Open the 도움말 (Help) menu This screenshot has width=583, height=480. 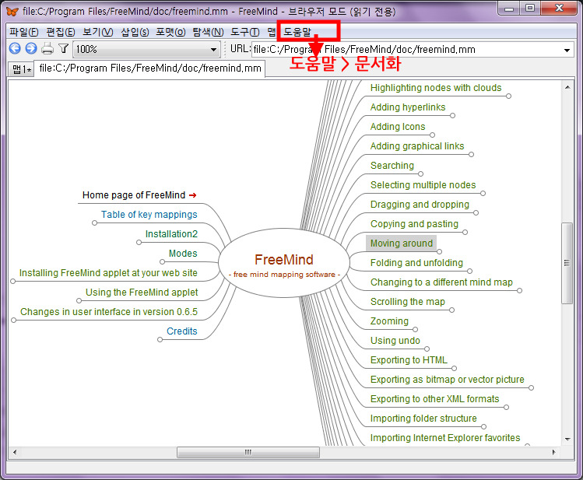tap(297, 32)
